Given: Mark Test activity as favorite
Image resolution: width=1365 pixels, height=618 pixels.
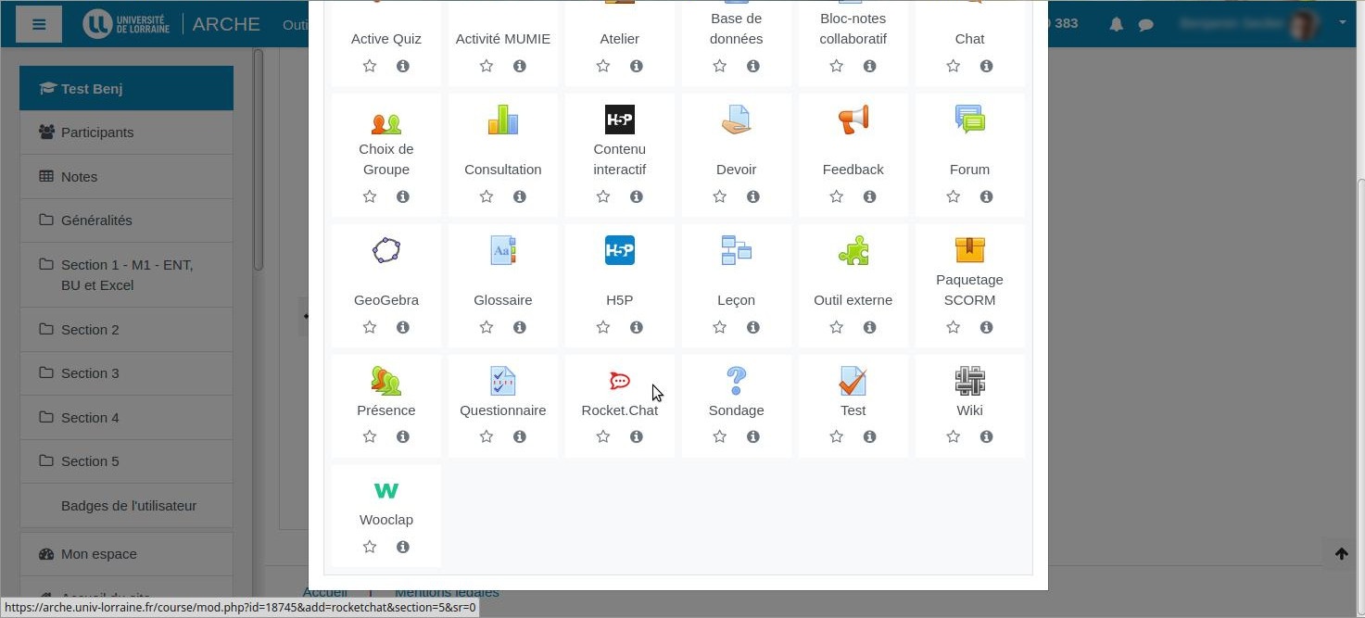Looking at the screenshot, I should coord(837,436).
